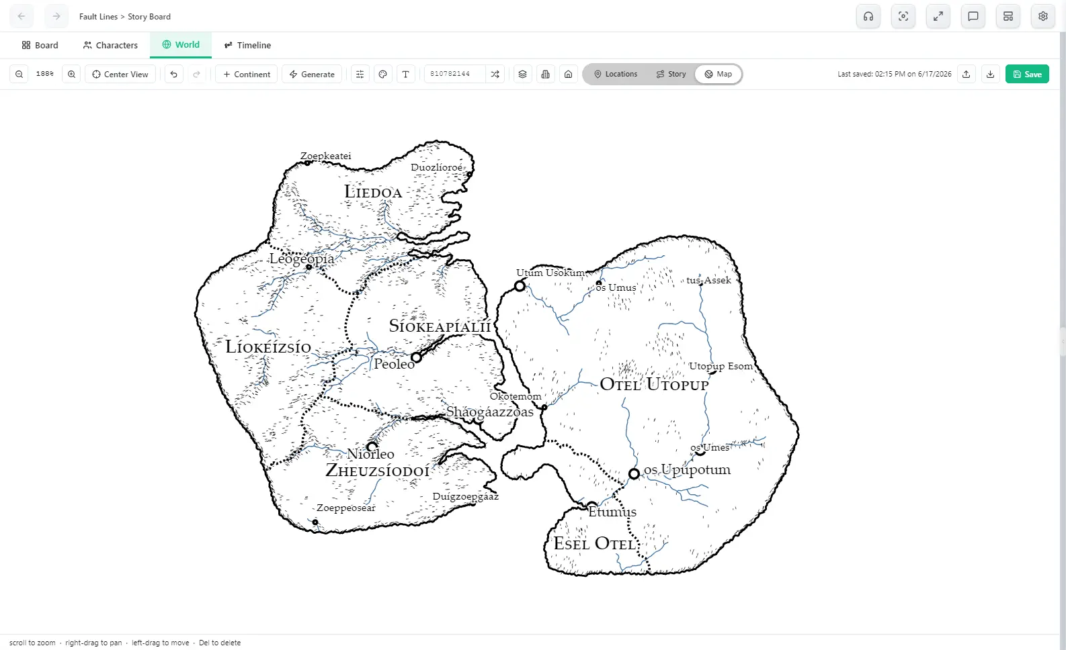Click the zoom out magnifier icon
The width and height of the screenshot is (1066, 650).
(x=19, y=75)
